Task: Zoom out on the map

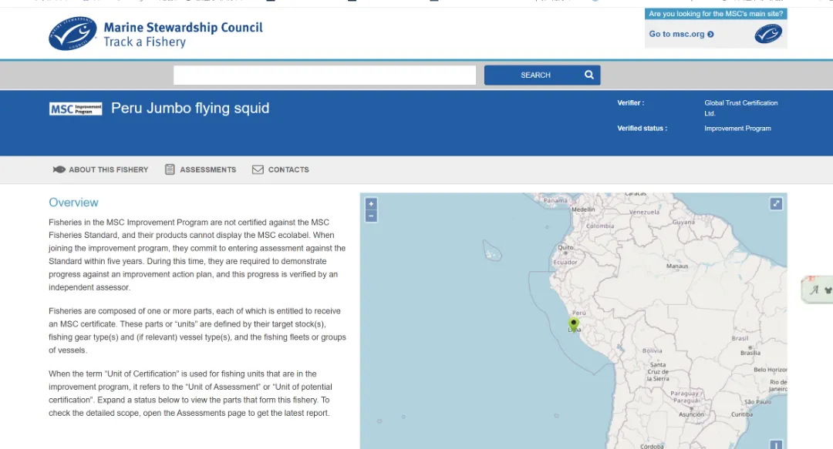Action: pyautogui.click(x=371, y=216)
